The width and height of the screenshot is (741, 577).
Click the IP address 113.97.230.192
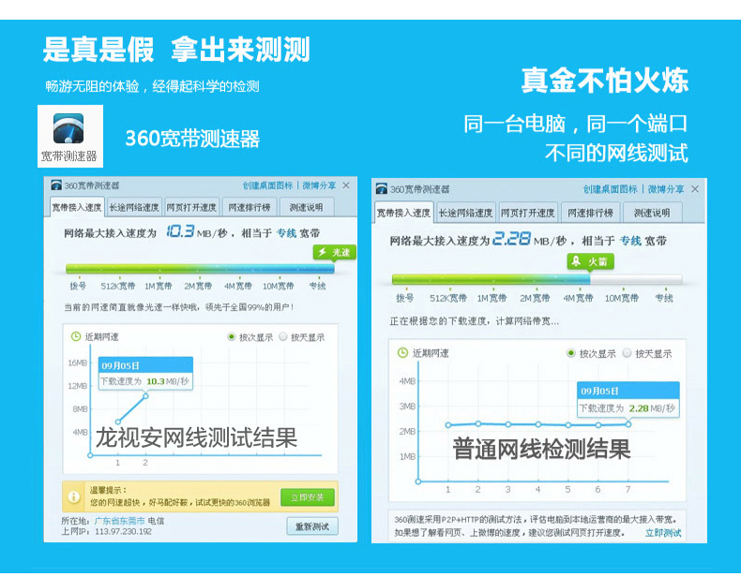[x=123, y=531]
